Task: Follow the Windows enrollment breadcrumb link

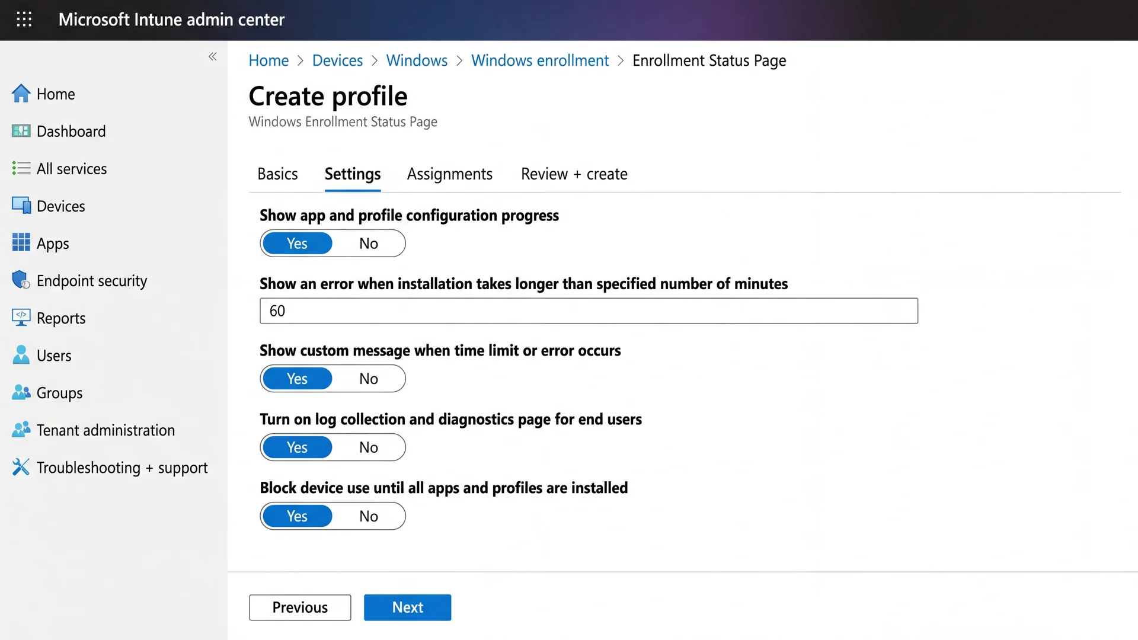Action: pyautogui.click(x=540, y=60)
